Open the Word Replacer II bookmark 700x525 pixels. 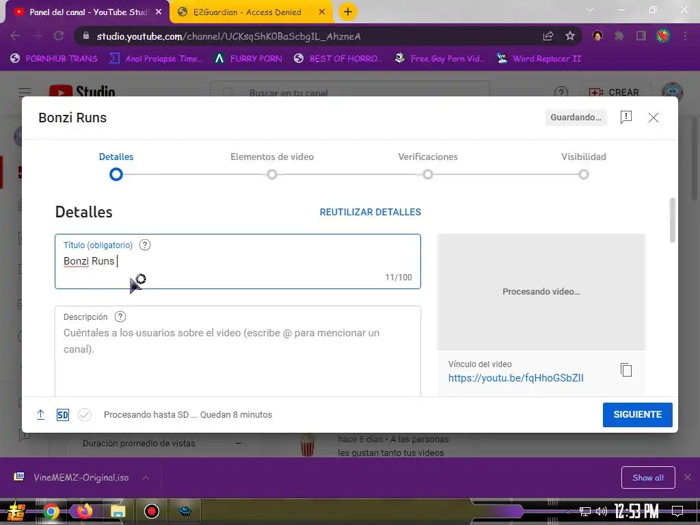[539, 59]
